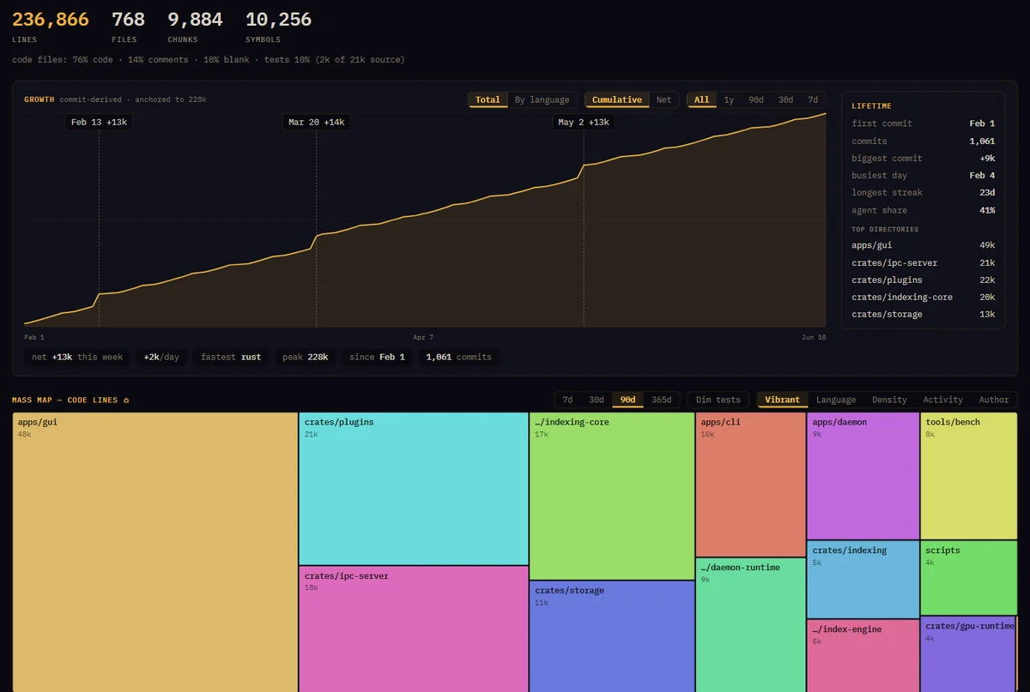Click the '+2k/day' chip
Viewport: 1030px width, 692px height.
[161, 357]
